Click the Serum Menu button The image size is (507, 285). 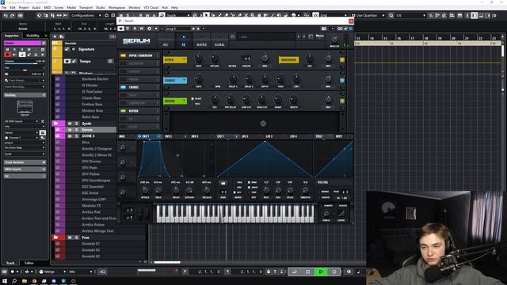point(319,36)
